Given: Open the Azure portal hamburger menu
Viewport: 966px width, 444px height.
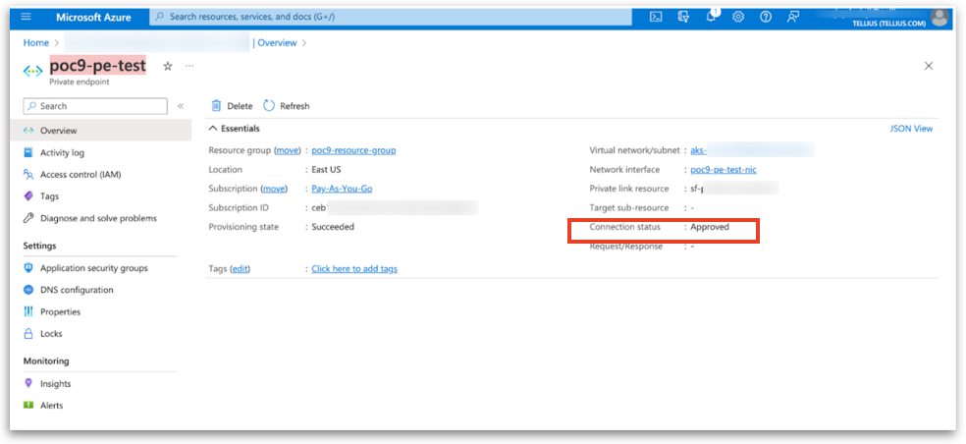Looking at the screenshot, I should (26, 18).
